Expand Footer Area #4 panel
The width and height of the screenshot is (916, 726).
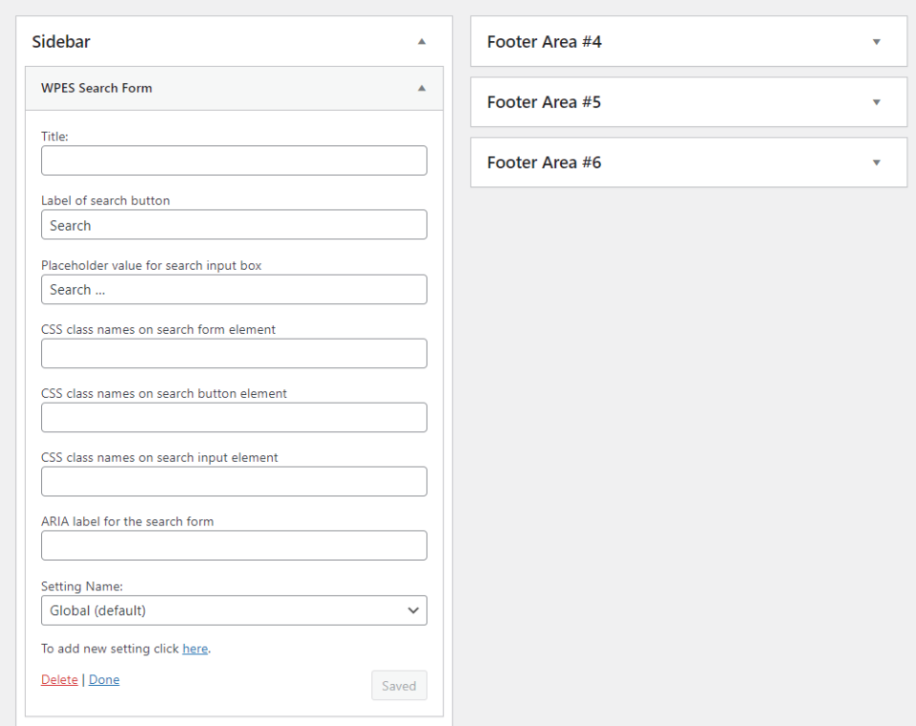point(876,42)
